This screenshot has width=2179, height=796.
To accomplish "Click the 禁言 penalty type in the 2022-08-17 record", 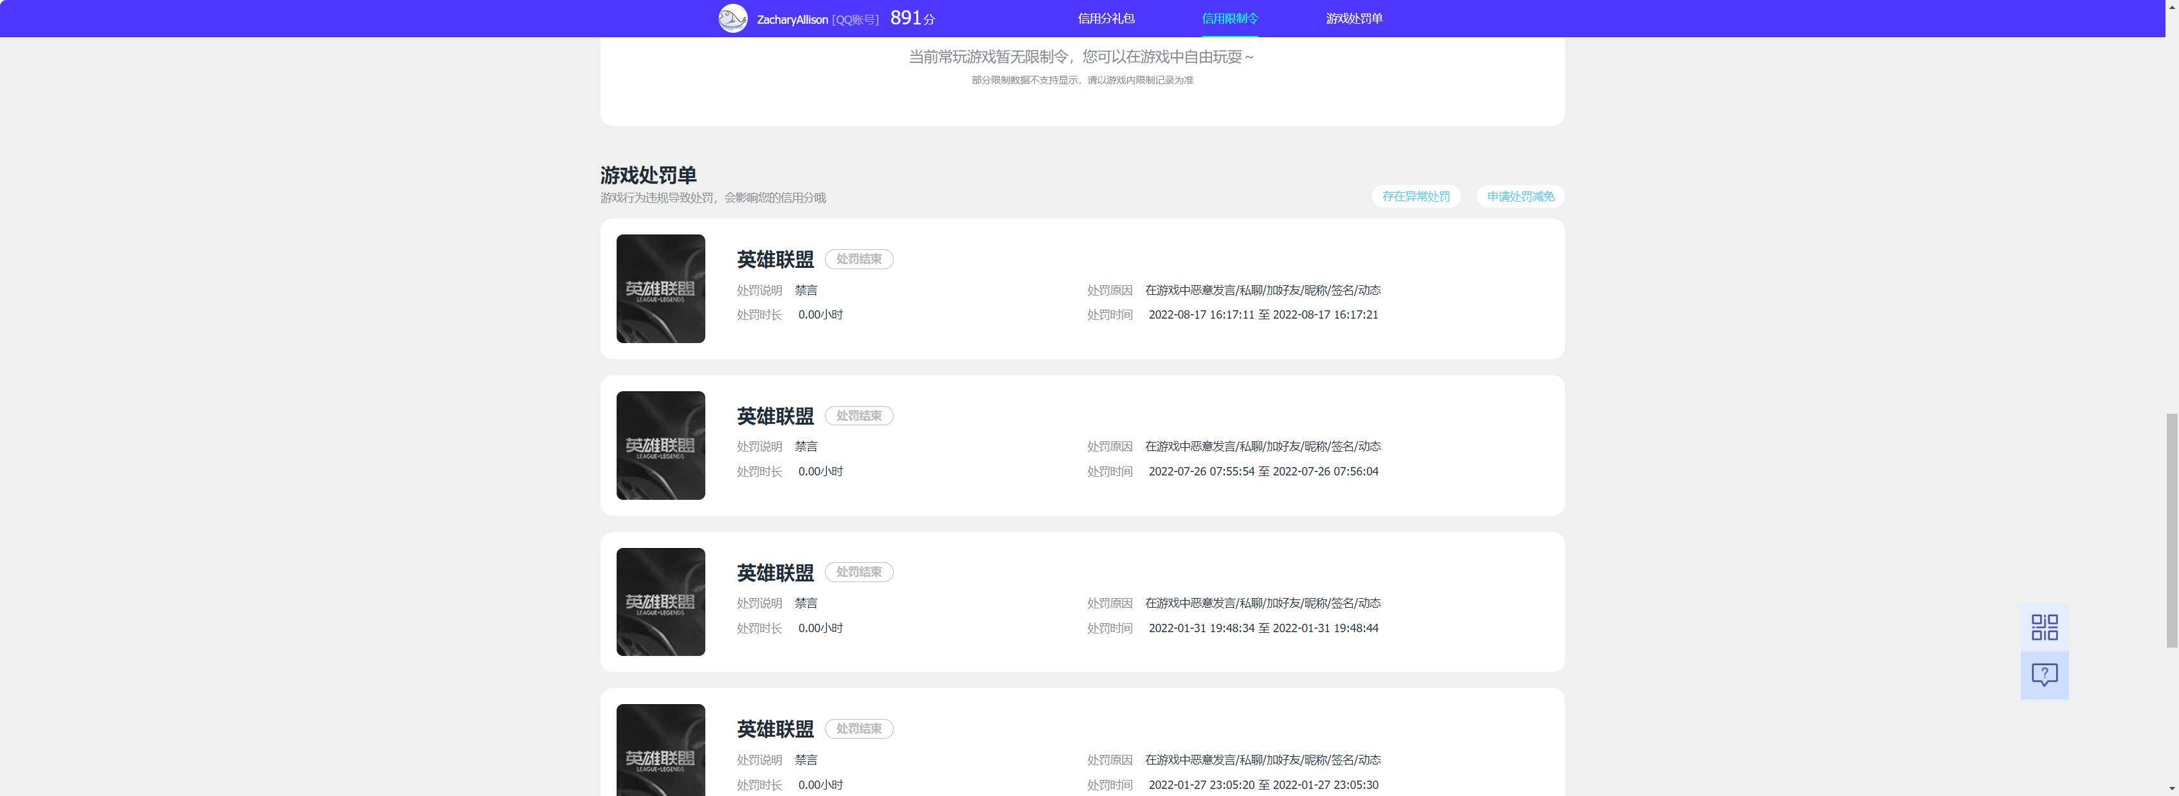I will coord(806,290).
